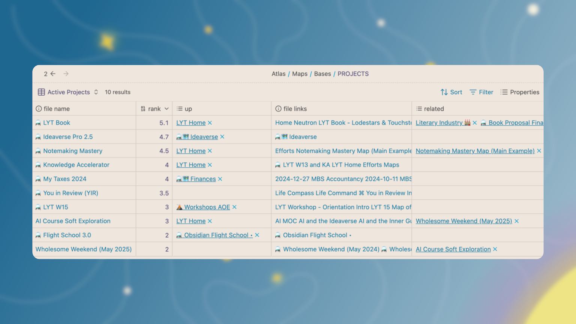
Task: Remove Notemaking Mastery Map related tag
Action: click(x=539, y=151)
